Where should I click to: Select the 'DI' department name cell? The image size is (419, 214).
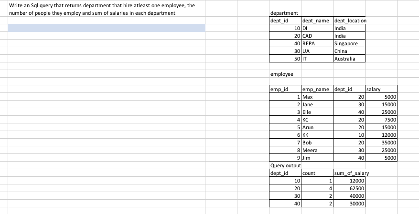(317, 28)
